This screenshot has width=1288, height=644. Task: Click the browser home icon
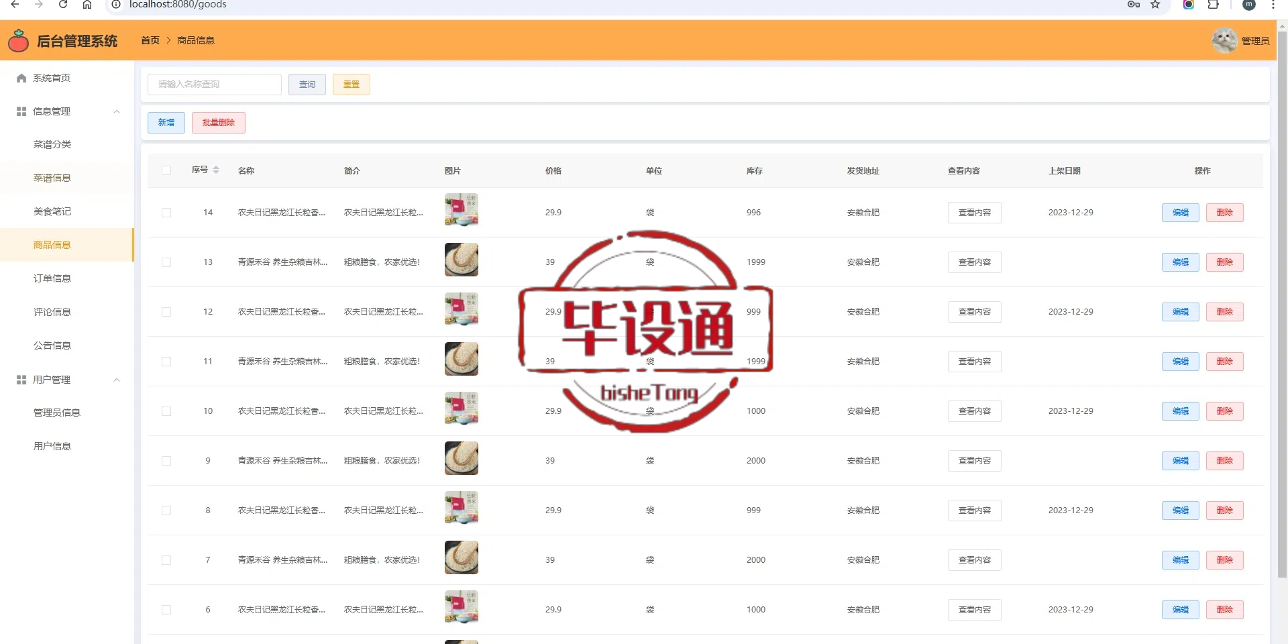[x=87, y=5]
